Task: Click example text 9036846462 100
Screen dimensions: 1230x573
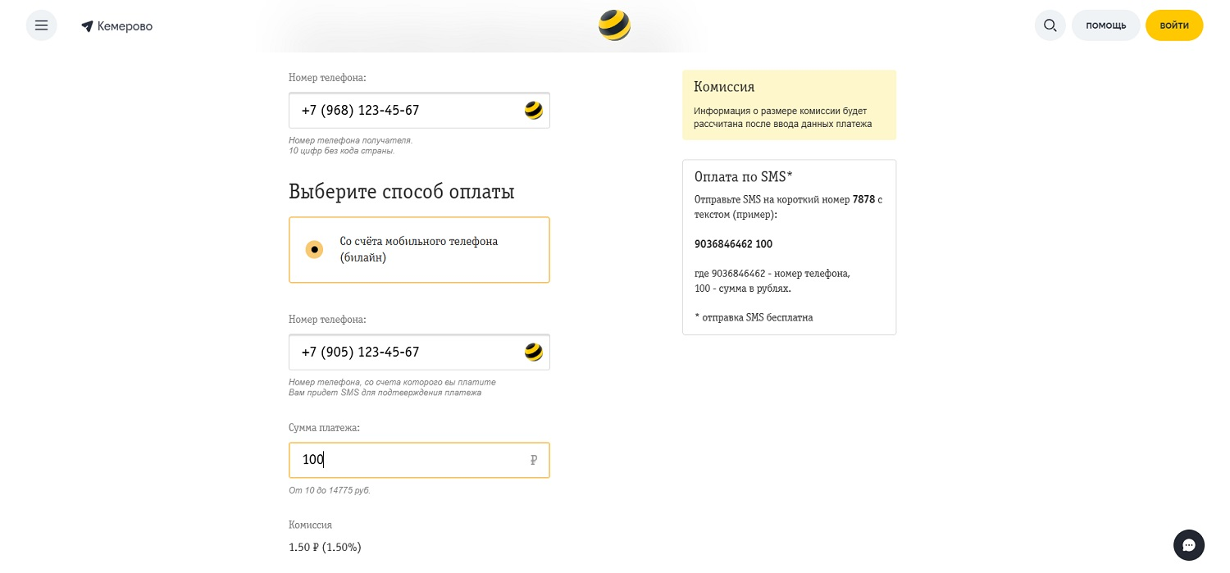Action: 734,244
